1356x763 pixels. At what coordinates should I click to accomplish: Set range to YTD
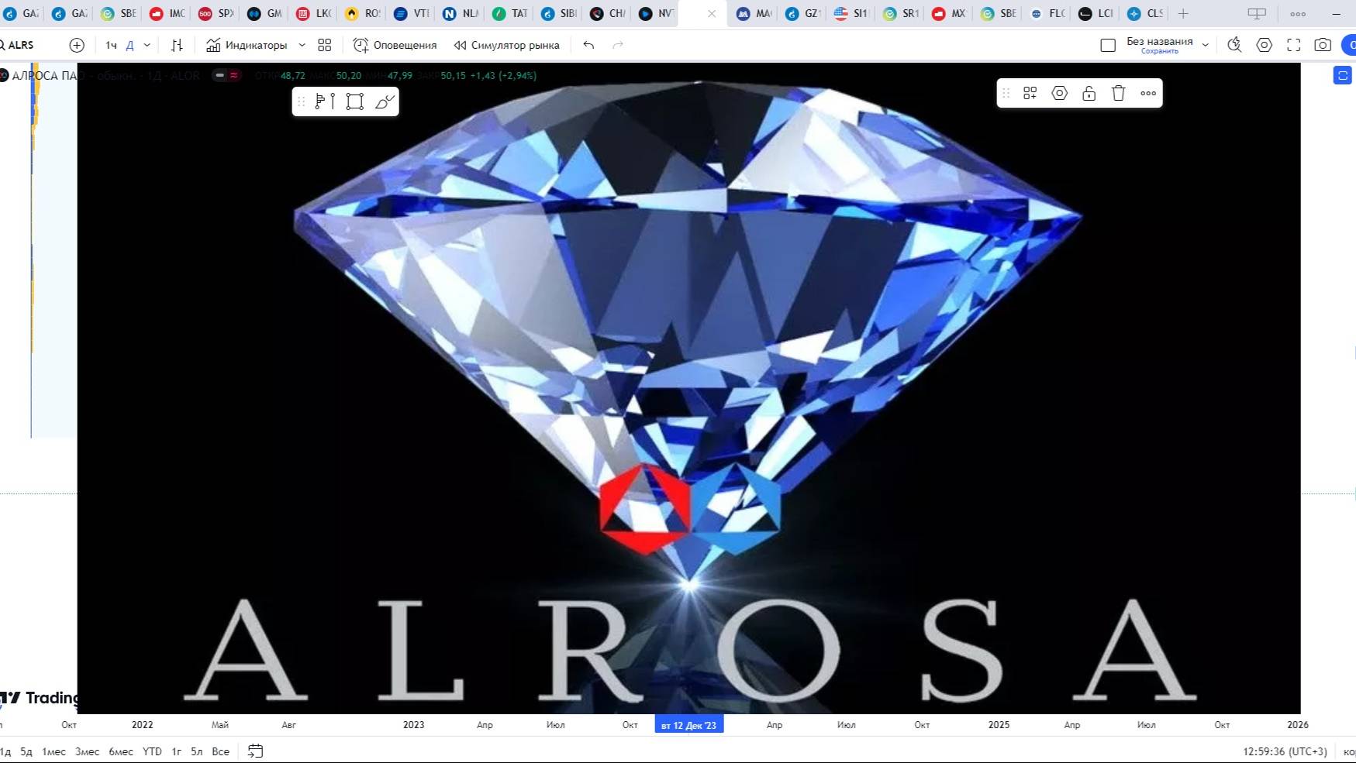click(x=152, y=751)
